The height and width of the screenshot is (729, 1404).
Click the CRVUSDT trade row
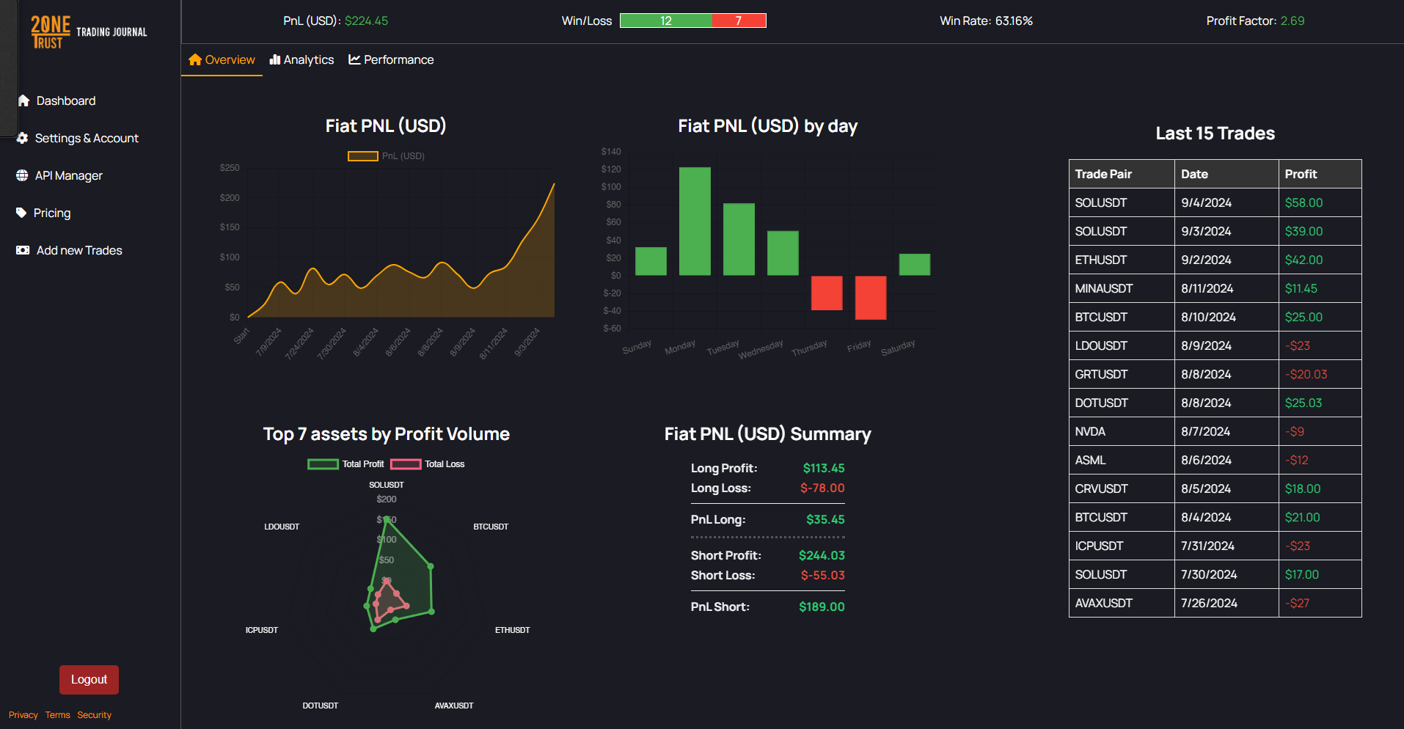pos(1215,488)
